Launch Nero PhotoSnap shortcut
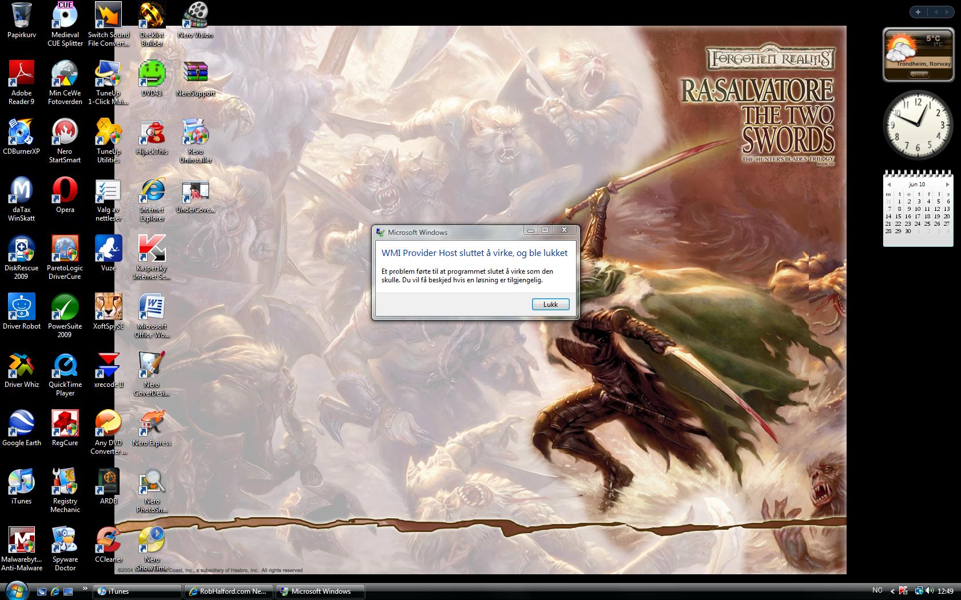This screenshot has height=600, width=961. click(x=152, y=490)
